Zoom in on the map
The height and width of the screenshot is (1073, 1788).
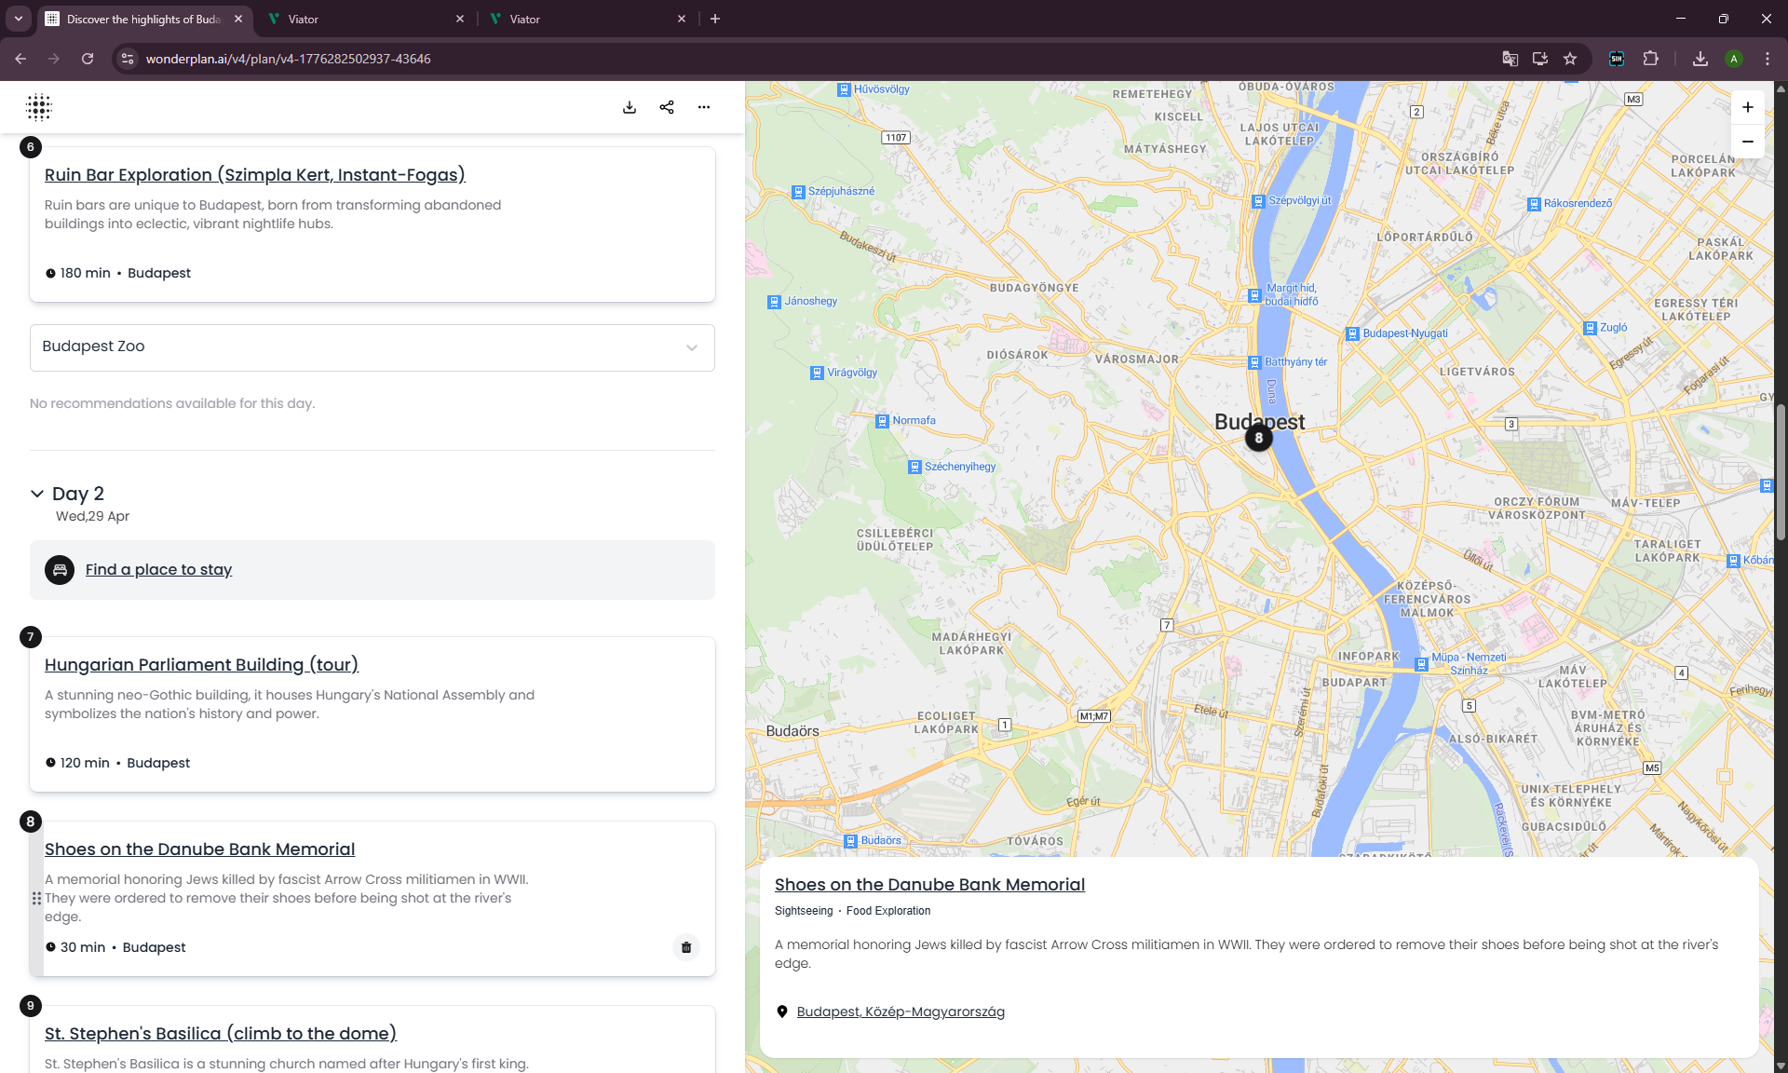[x=1748, y=107]
